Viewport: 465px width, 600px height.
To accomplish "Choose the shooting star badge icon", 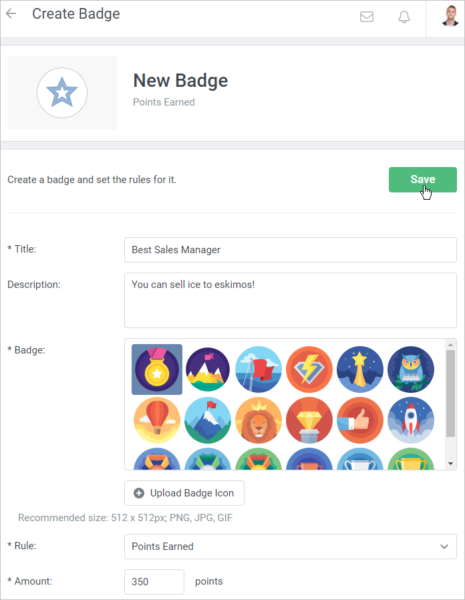I will pos(359,369).
